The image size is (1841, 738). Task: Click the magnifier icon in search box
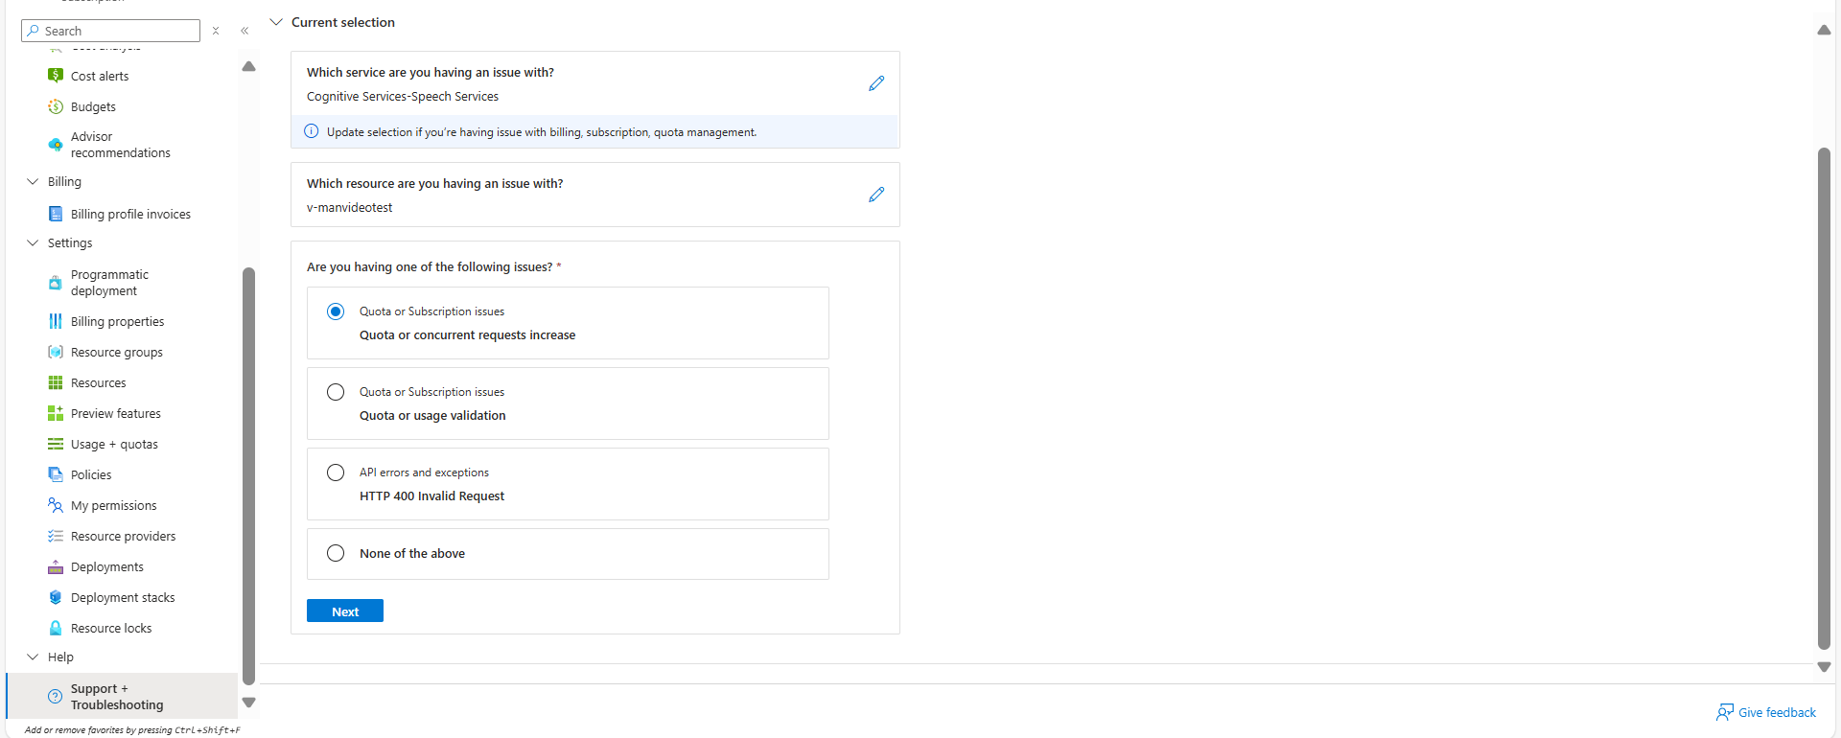[x=34, y=31]
